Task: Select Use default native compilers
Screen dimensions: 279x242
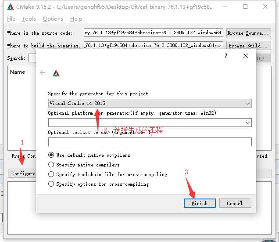Action: (x=89, y=155)
